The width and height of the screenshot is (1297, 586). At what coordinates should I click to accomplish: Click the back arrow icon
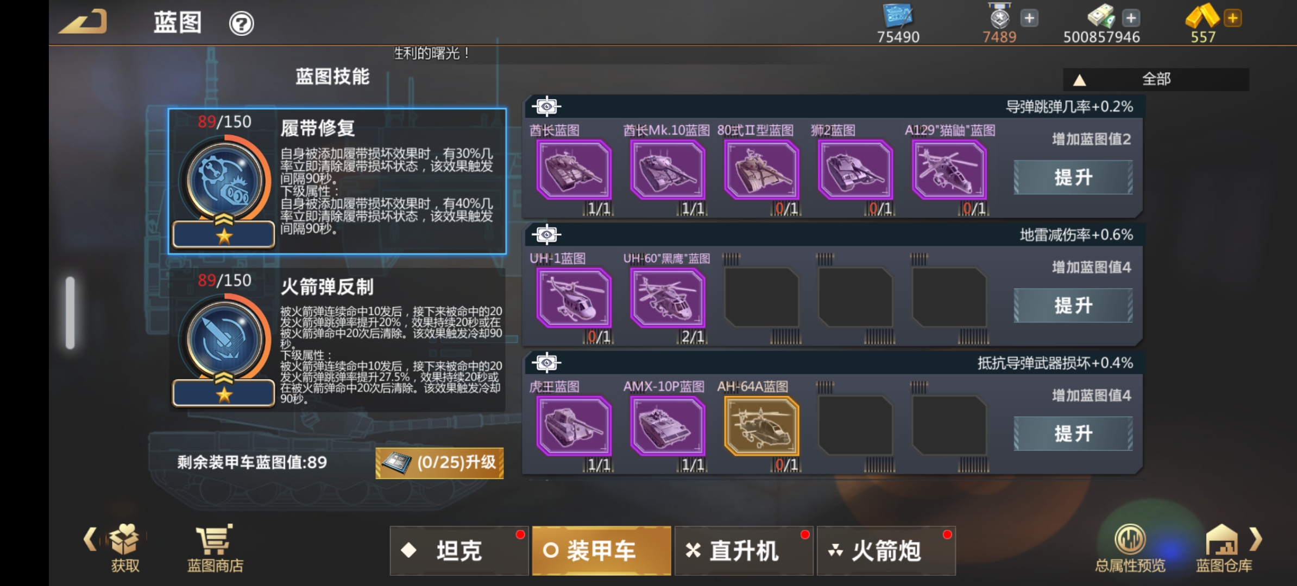pyautogui.click(x=83, y=22)
